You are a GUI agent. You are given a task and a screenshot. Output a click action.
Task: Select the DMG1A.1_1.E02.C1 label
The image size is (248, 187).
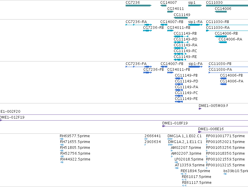click(x=184, y=136)
